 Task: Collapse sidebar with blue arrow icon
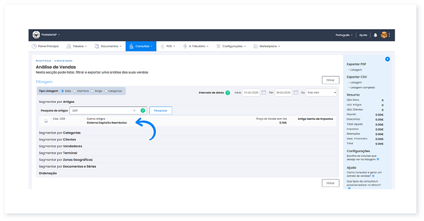tap(387, 59)
